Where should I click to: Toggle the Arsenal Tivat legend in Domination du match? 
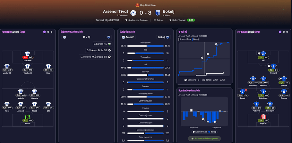[x=199, y=132]
